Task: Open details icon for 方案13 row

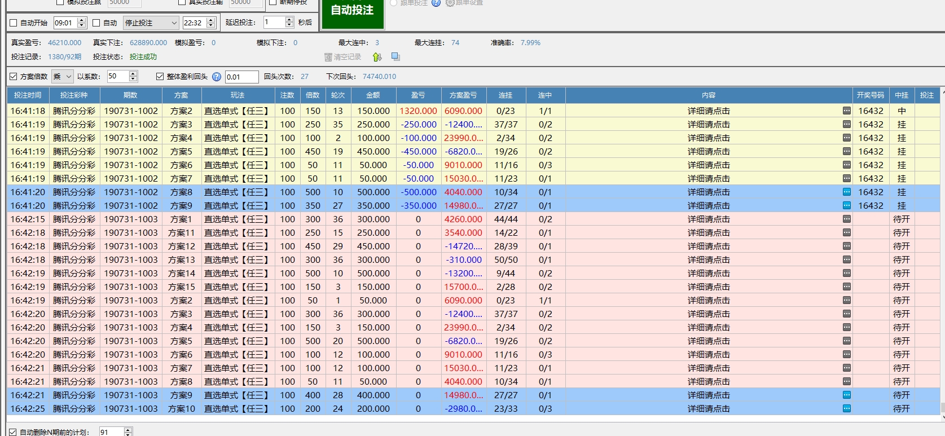Action: (846, 259)
